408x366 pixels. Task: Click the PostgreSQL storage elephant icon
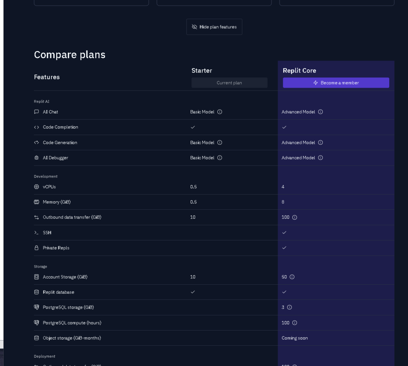click(36, 307)
